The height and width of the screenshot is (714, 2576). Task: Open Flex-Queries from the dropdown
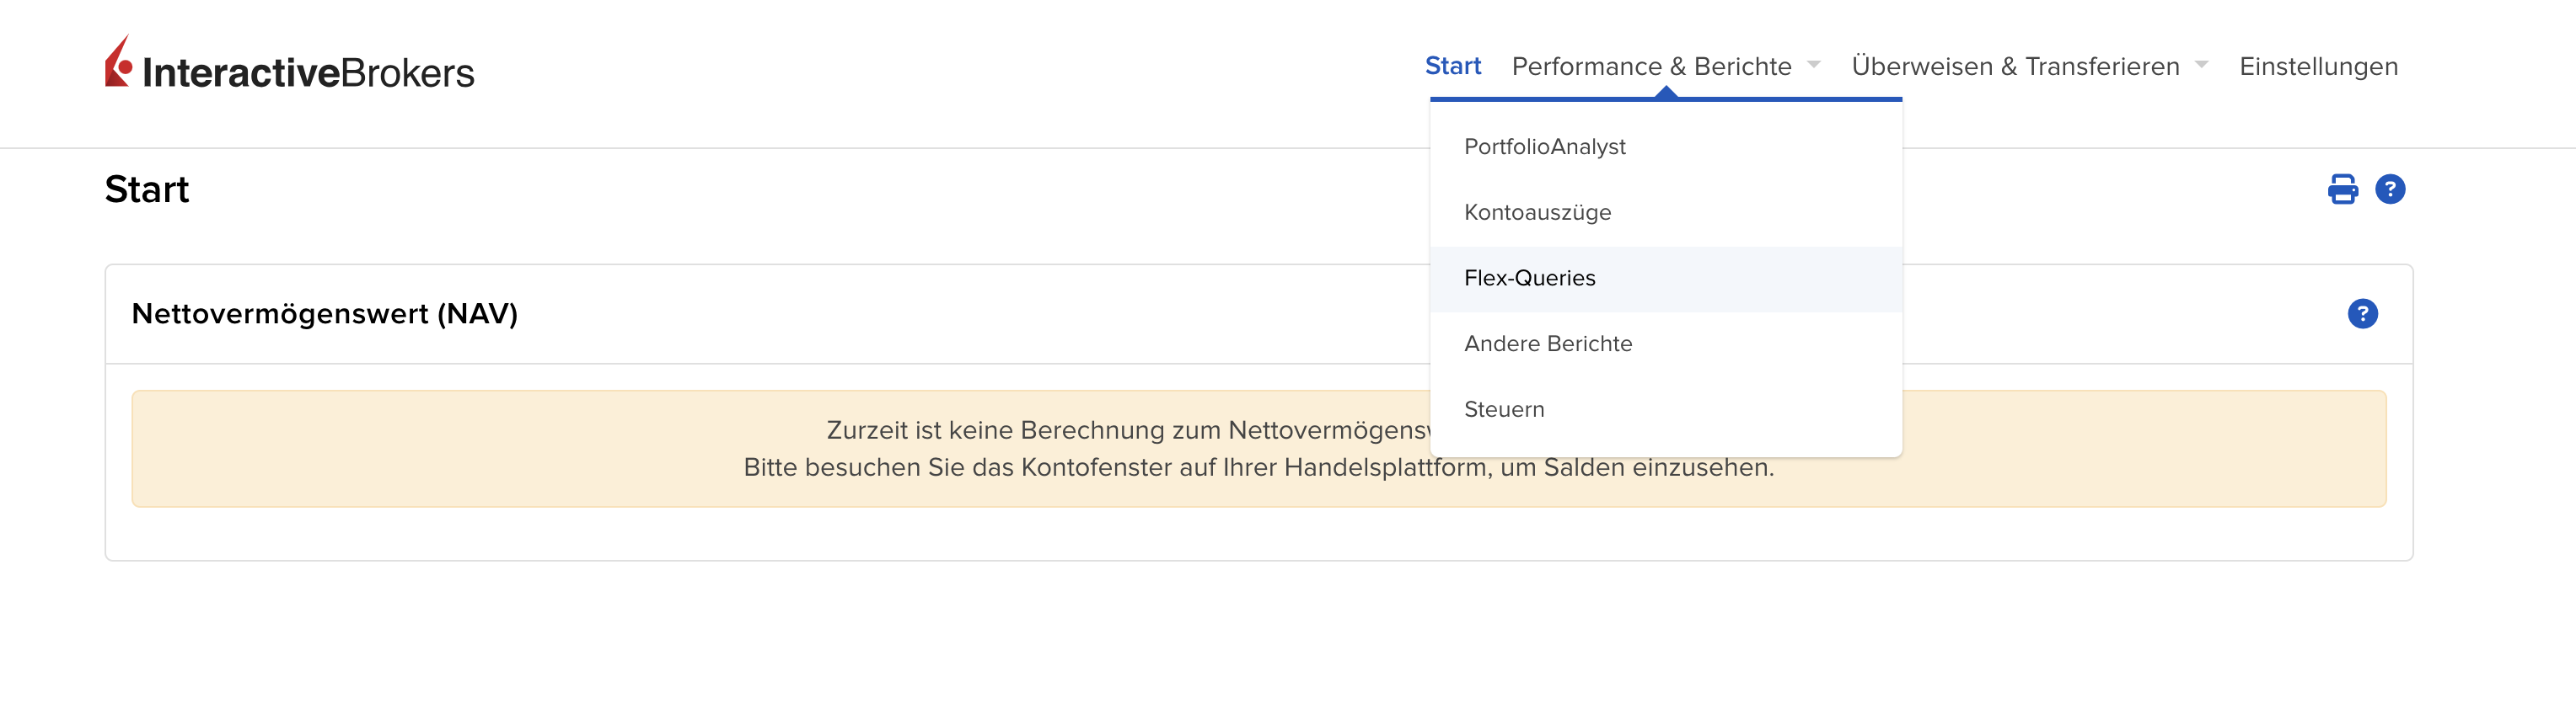tap(1529, 279)
